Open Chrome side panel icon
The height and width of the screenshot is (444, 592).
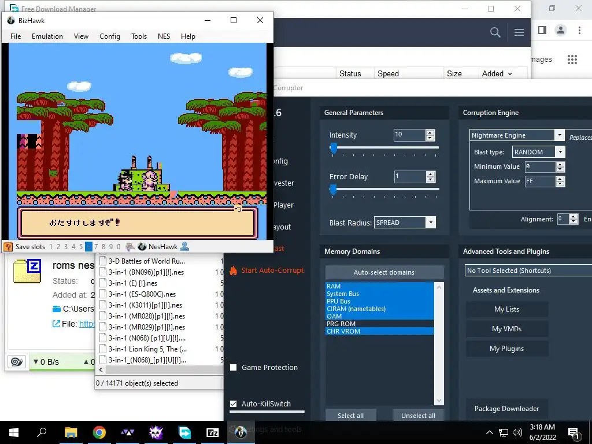542,30
